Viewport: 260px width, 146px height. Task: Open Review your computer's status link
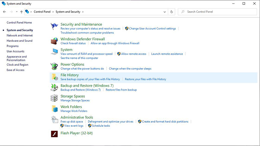click(x=90, y=28)
